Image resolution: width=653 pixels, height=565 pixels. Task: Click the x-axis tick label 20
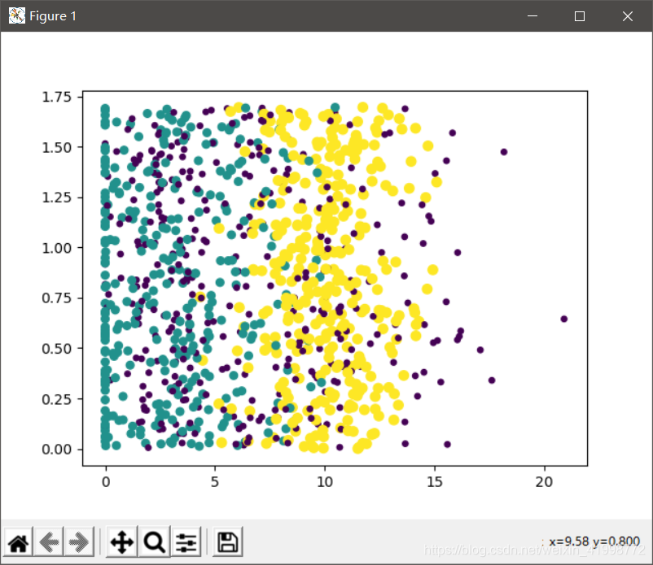tap(544, 482)
